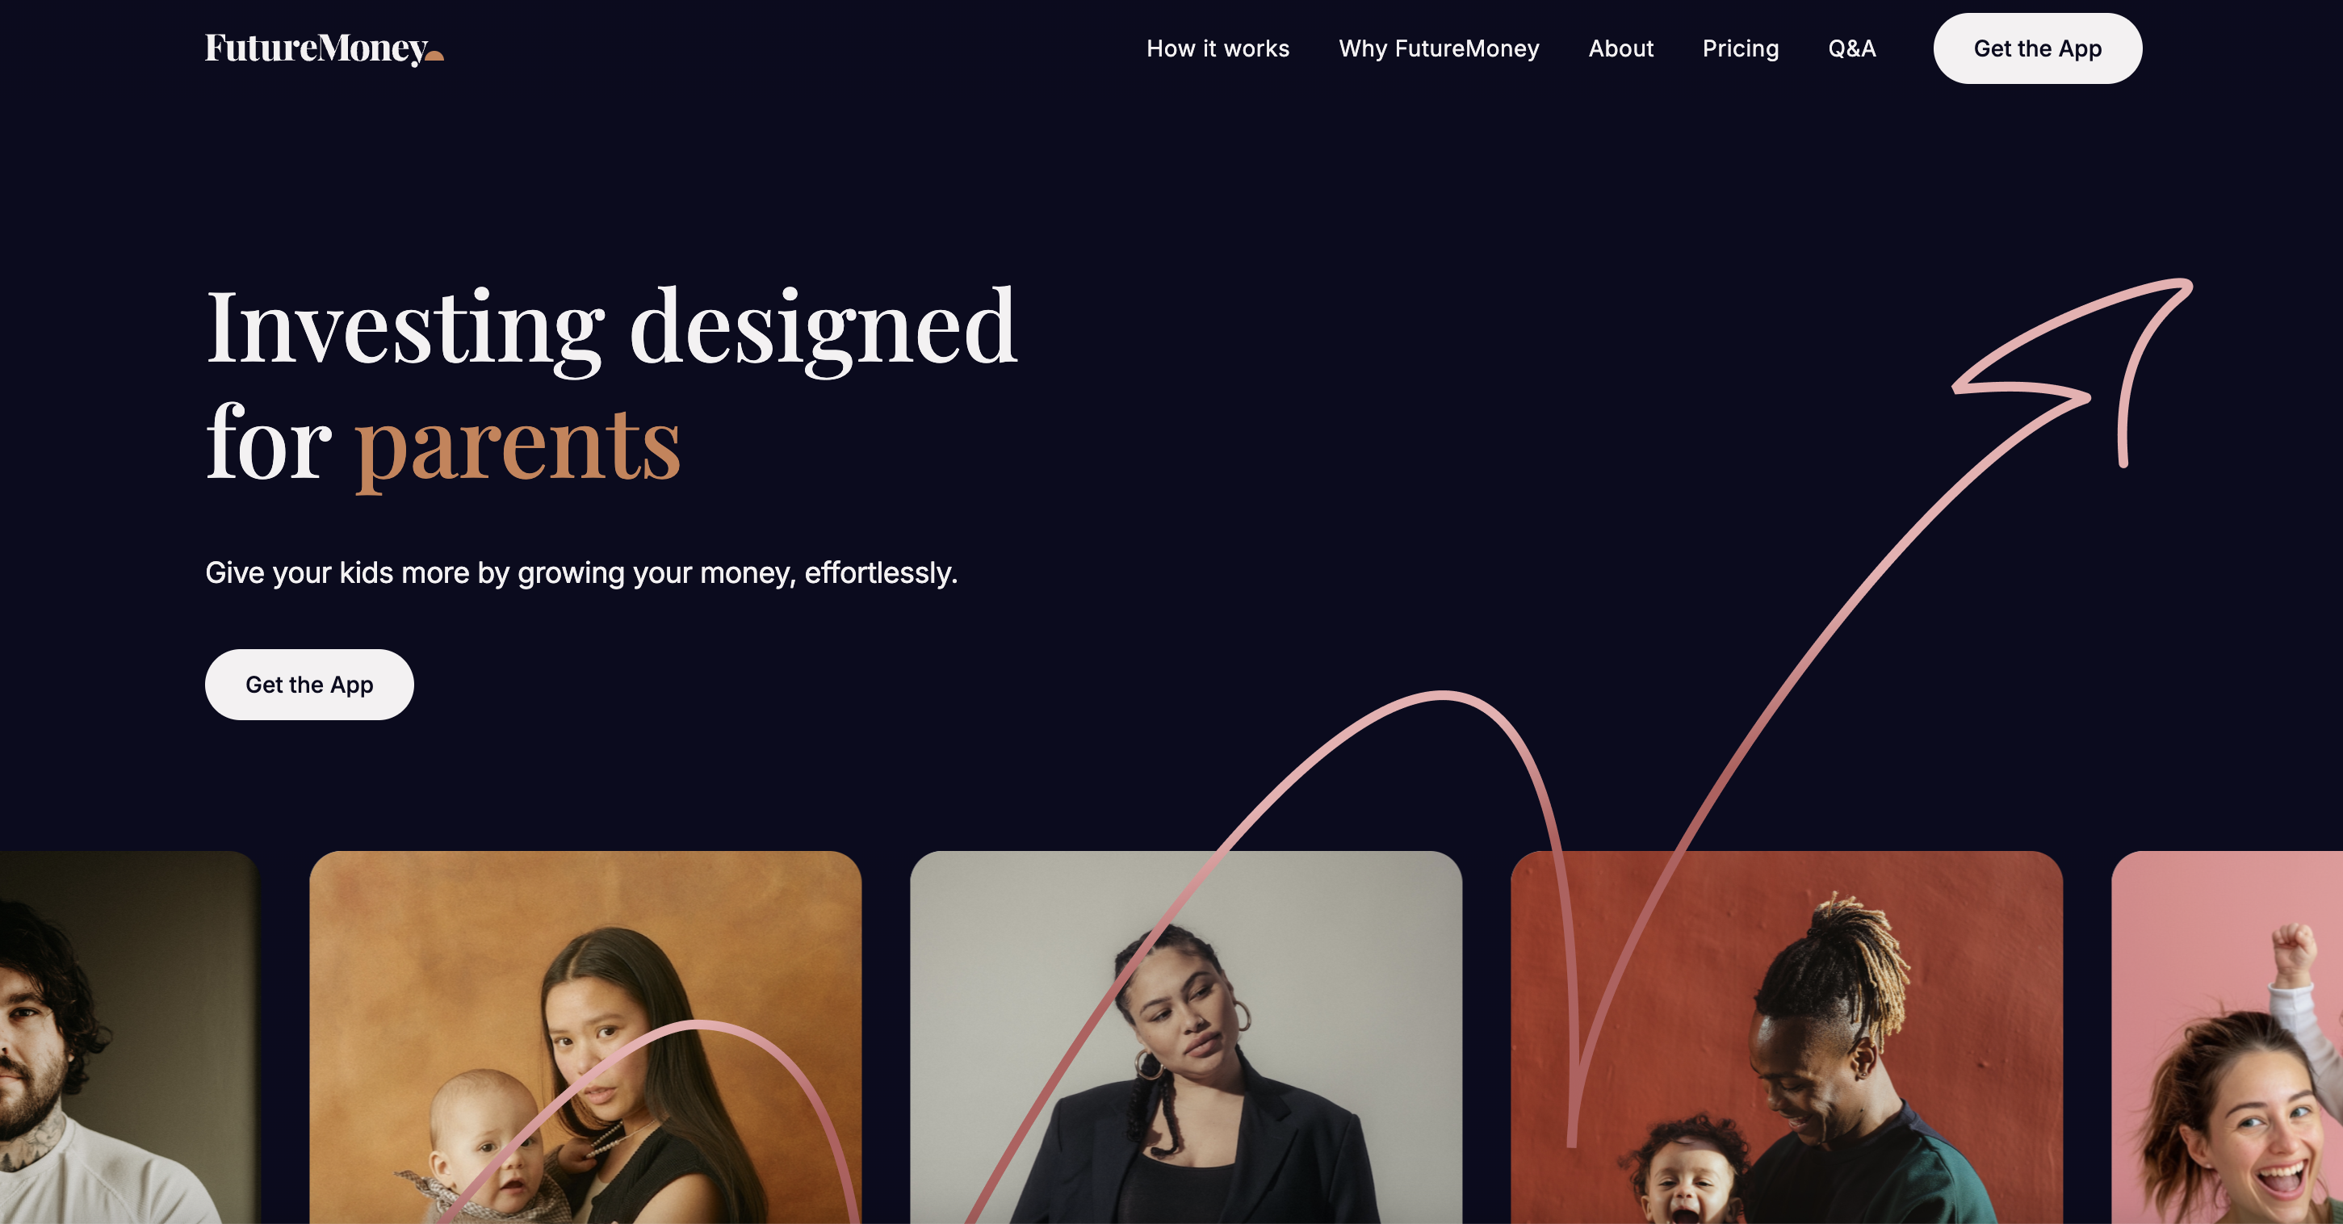Click the laughing woman photo thumbnail
Image resolution: width=2343 pixels, height=1224 pixels.
click(2228, 1038)
